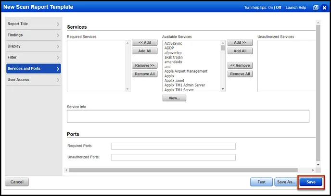Switch to the Display section

pos(33,46)
